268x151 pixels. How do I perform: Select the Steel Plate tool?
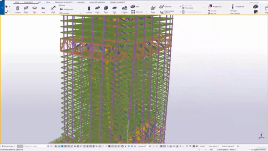(34, 9)
